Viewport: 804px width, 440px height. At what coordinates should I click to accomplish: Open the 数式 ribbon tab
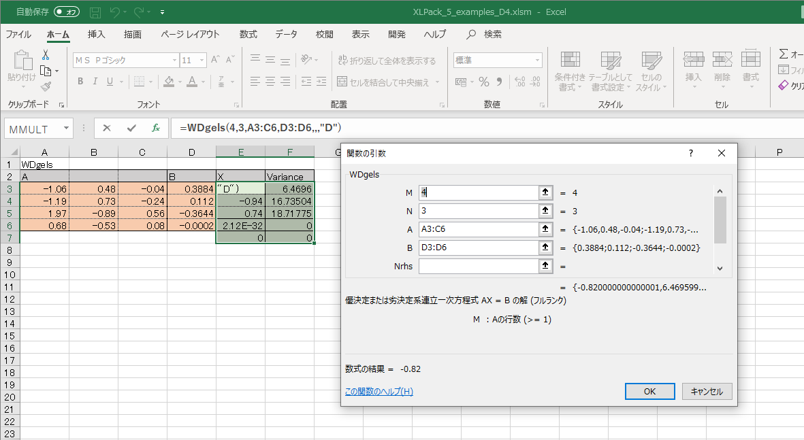click(248, 34)
